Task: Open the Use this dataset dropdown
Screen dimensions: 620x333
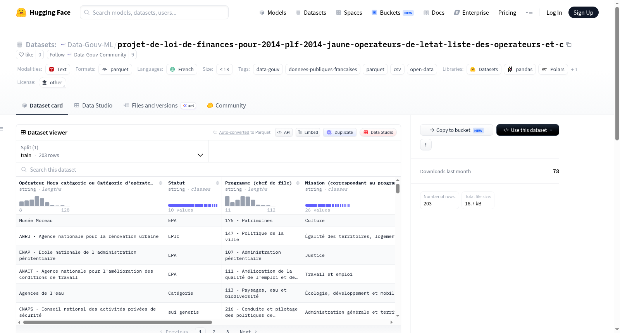Action: coord(528,130)
